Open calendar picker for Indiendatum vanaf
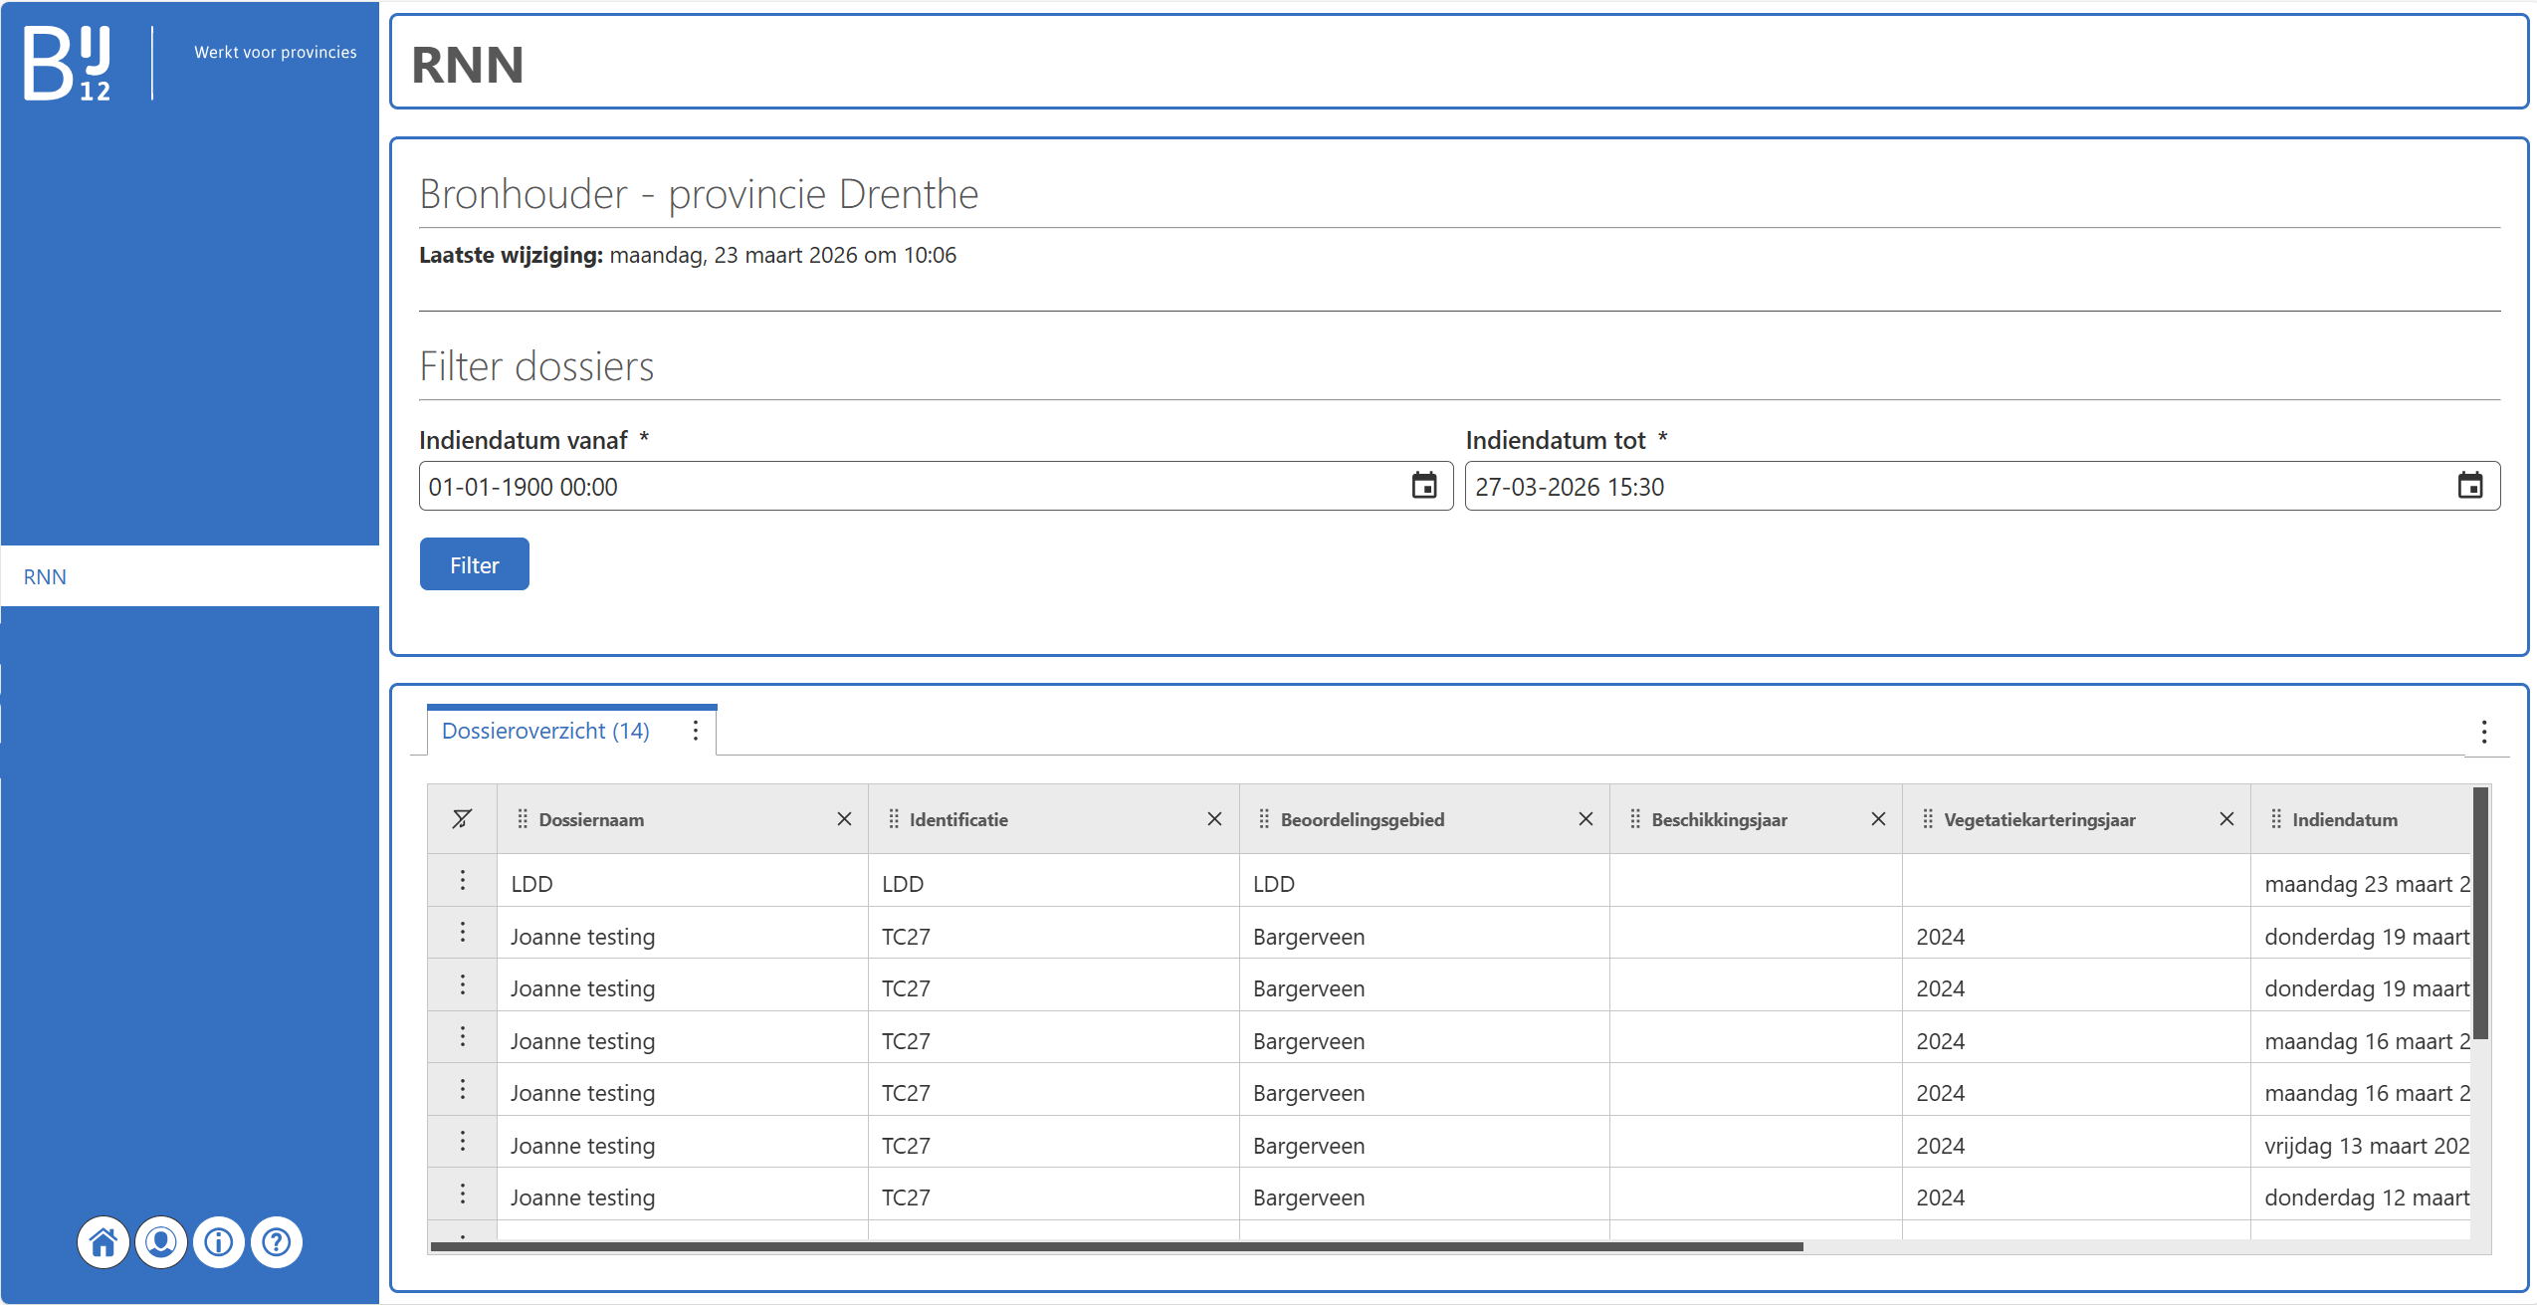The width and height of the screenshot is (2537, 1305). (x=1424, y=486)
